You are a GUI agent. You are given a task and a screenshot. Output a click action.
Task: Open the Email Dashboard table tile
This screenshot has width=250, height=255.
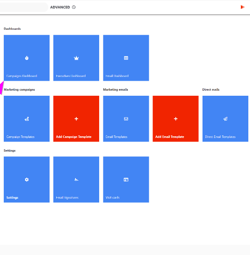pyautogui.click(x=126, y=58)
